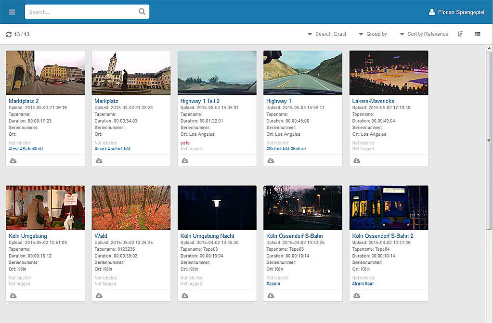
Task: Click cloud icon on Köln Ossendorf S-Bahn 2 card
Action: tap(357, 296)
